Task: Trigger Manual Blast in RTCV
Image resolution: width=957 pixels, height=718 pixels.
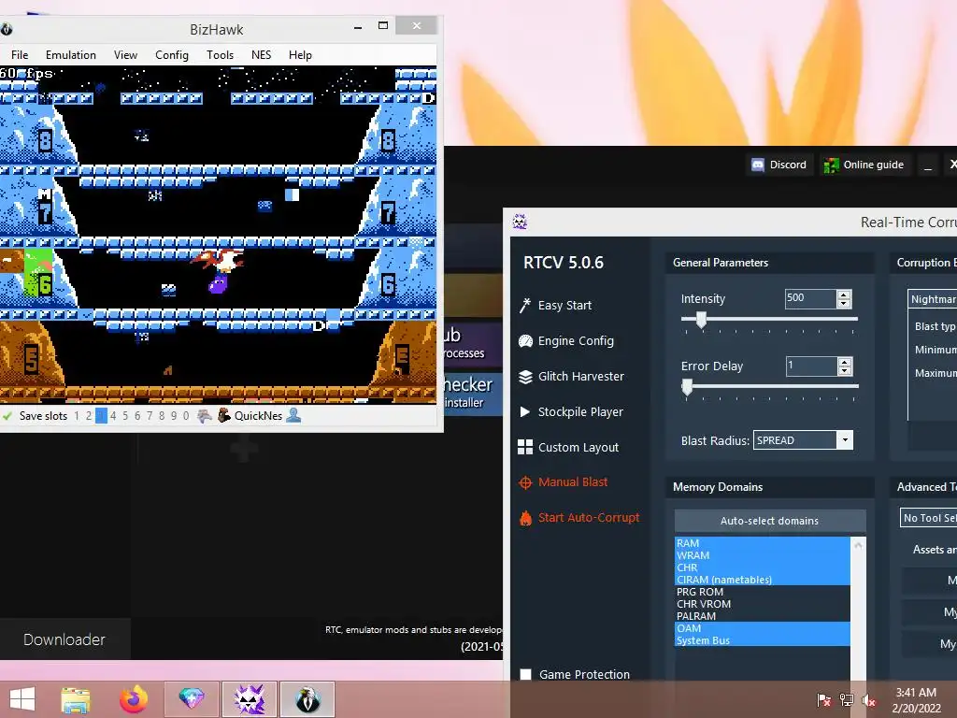Action: (x=563, y=481)
